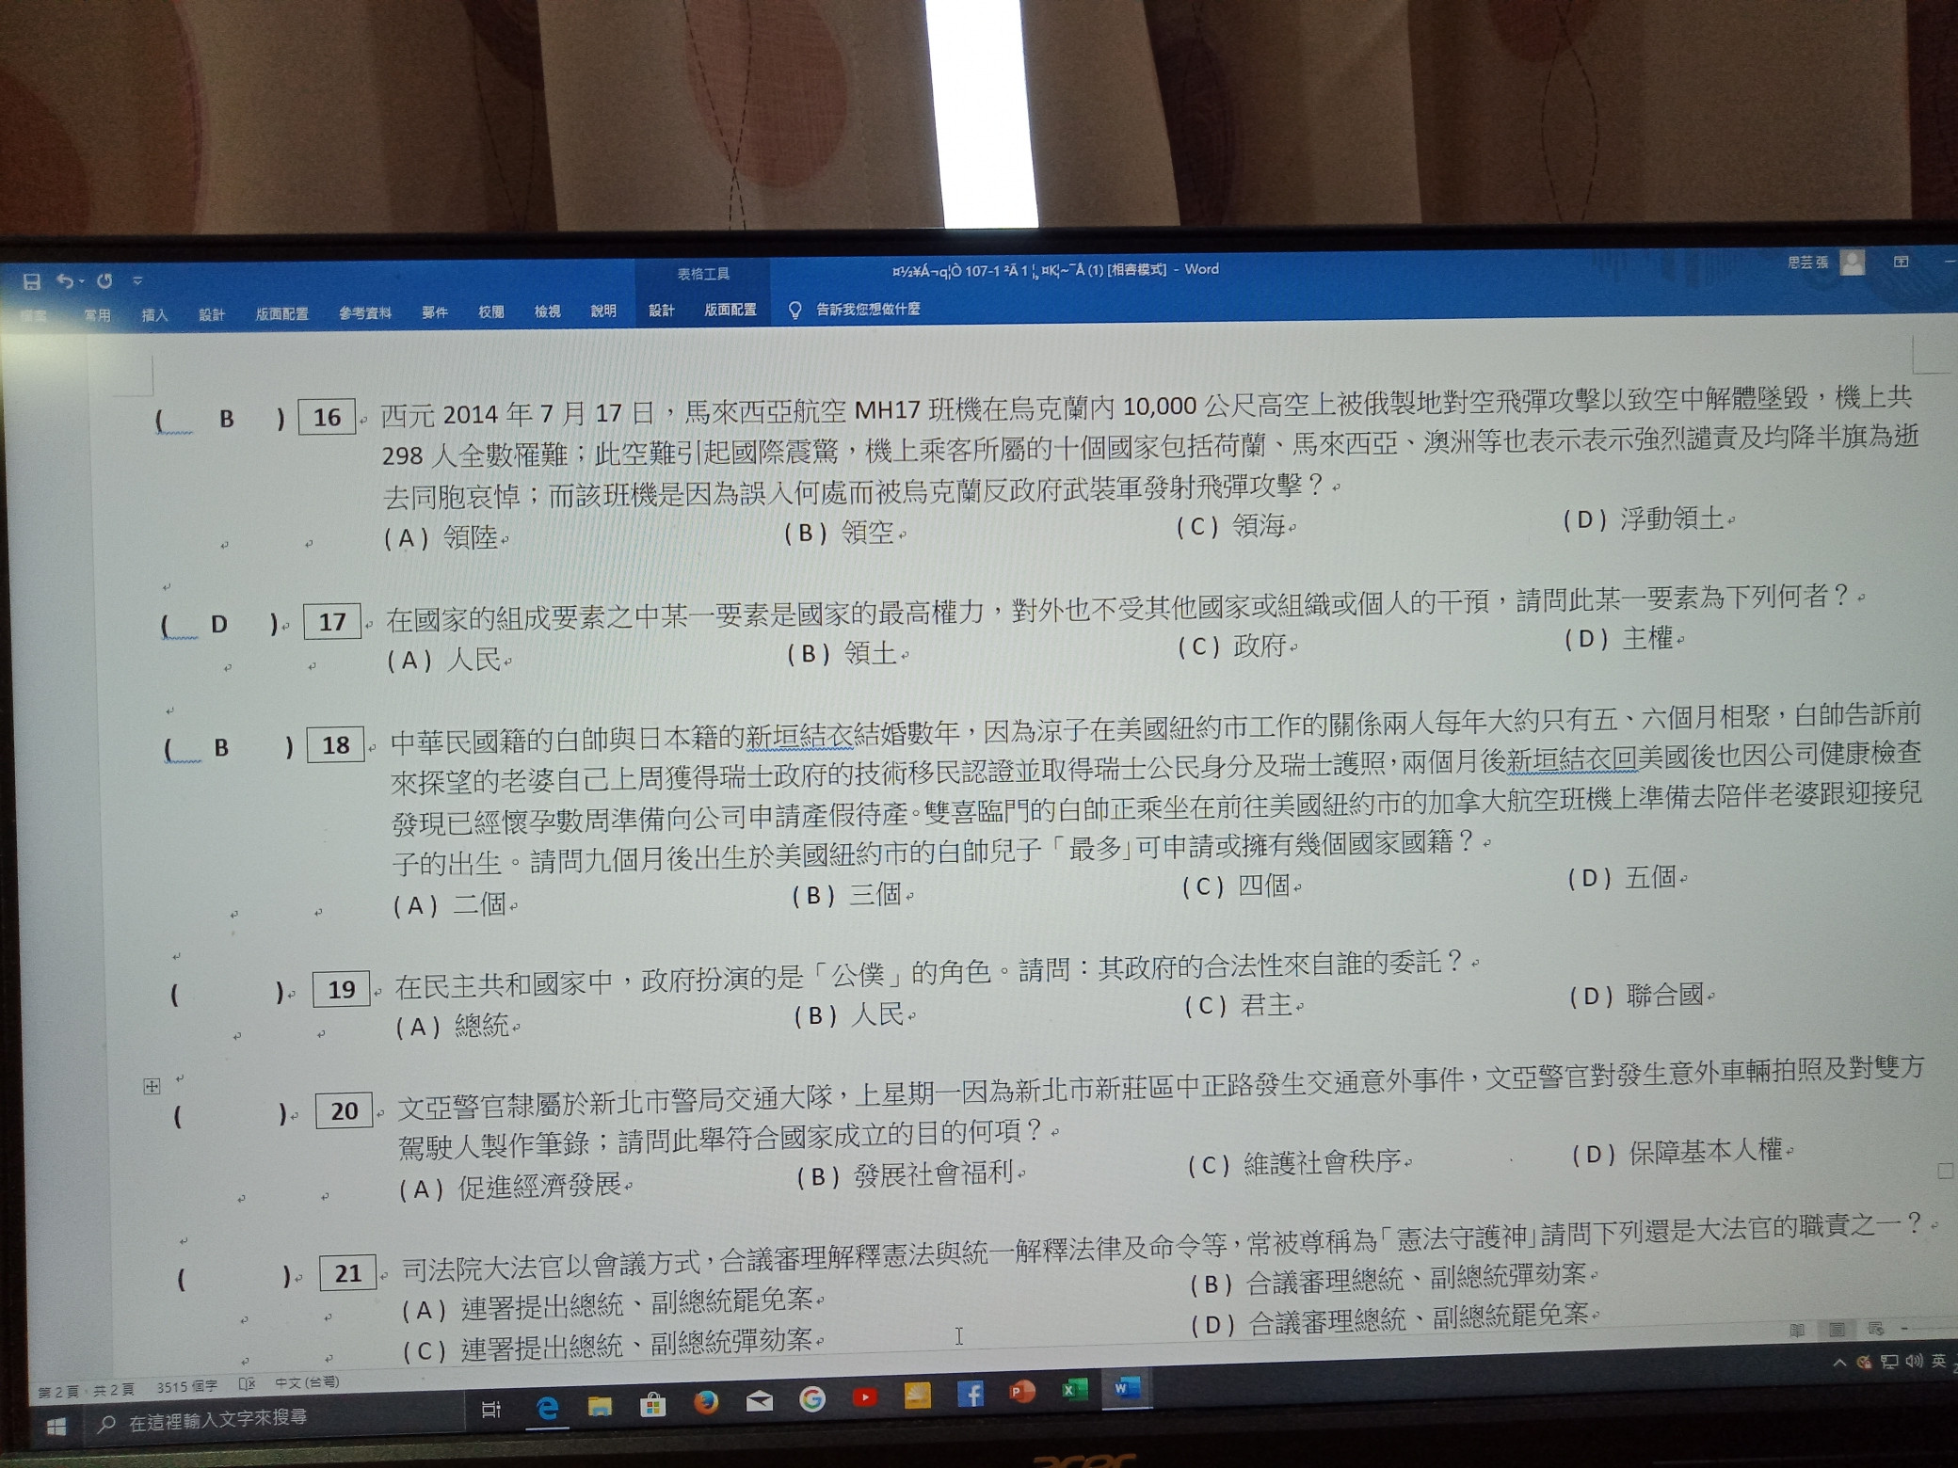1958x1468 pixels.
Task: Launch Microsoft Edge from the taskbar
Action: [x=547, y=1408]
